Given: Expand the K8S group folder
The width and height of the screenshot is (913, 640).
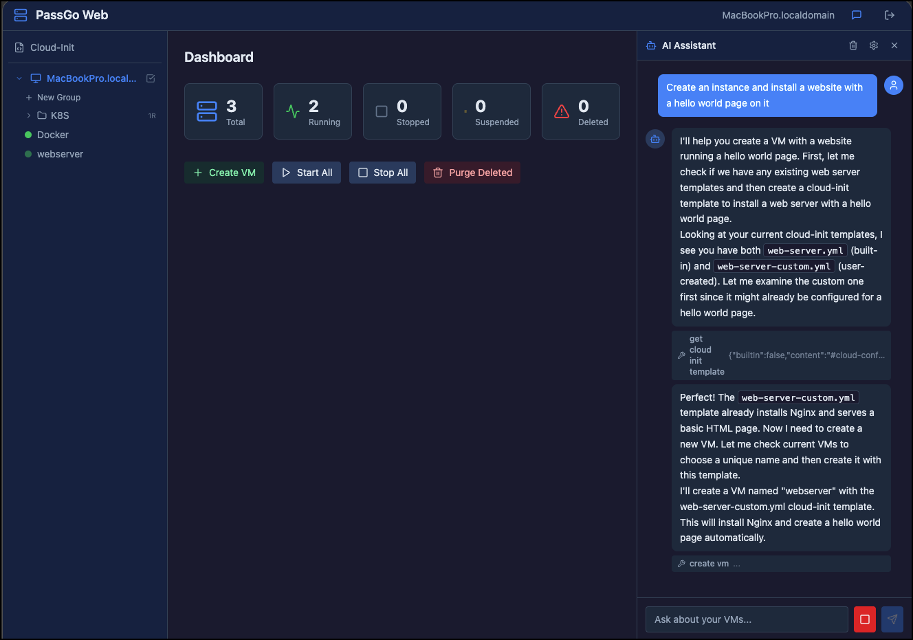Looking at the screenshot, I should pos(29,115).
